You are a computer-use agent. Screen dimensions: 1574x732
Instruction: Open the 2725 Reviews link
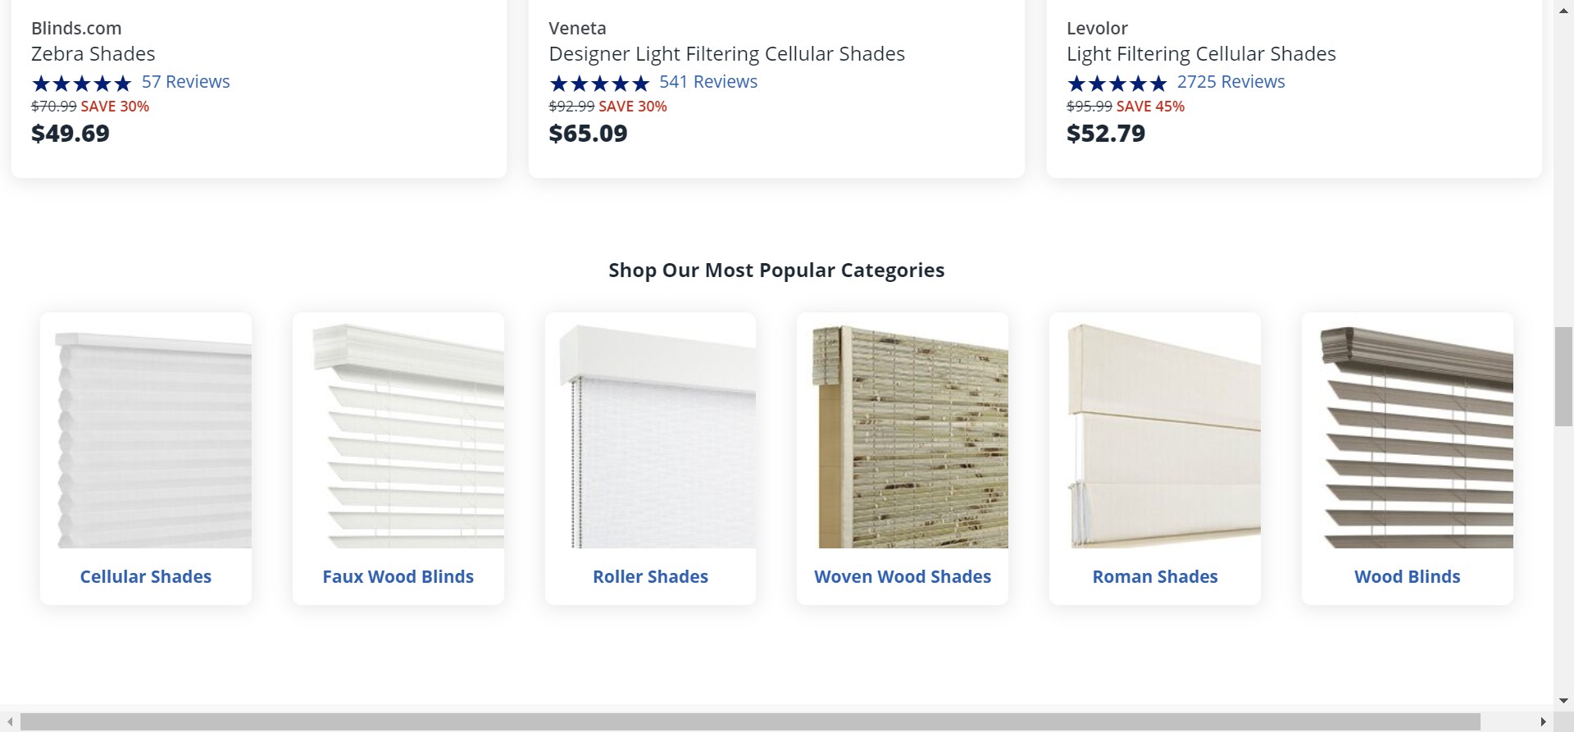(1231, 82)
